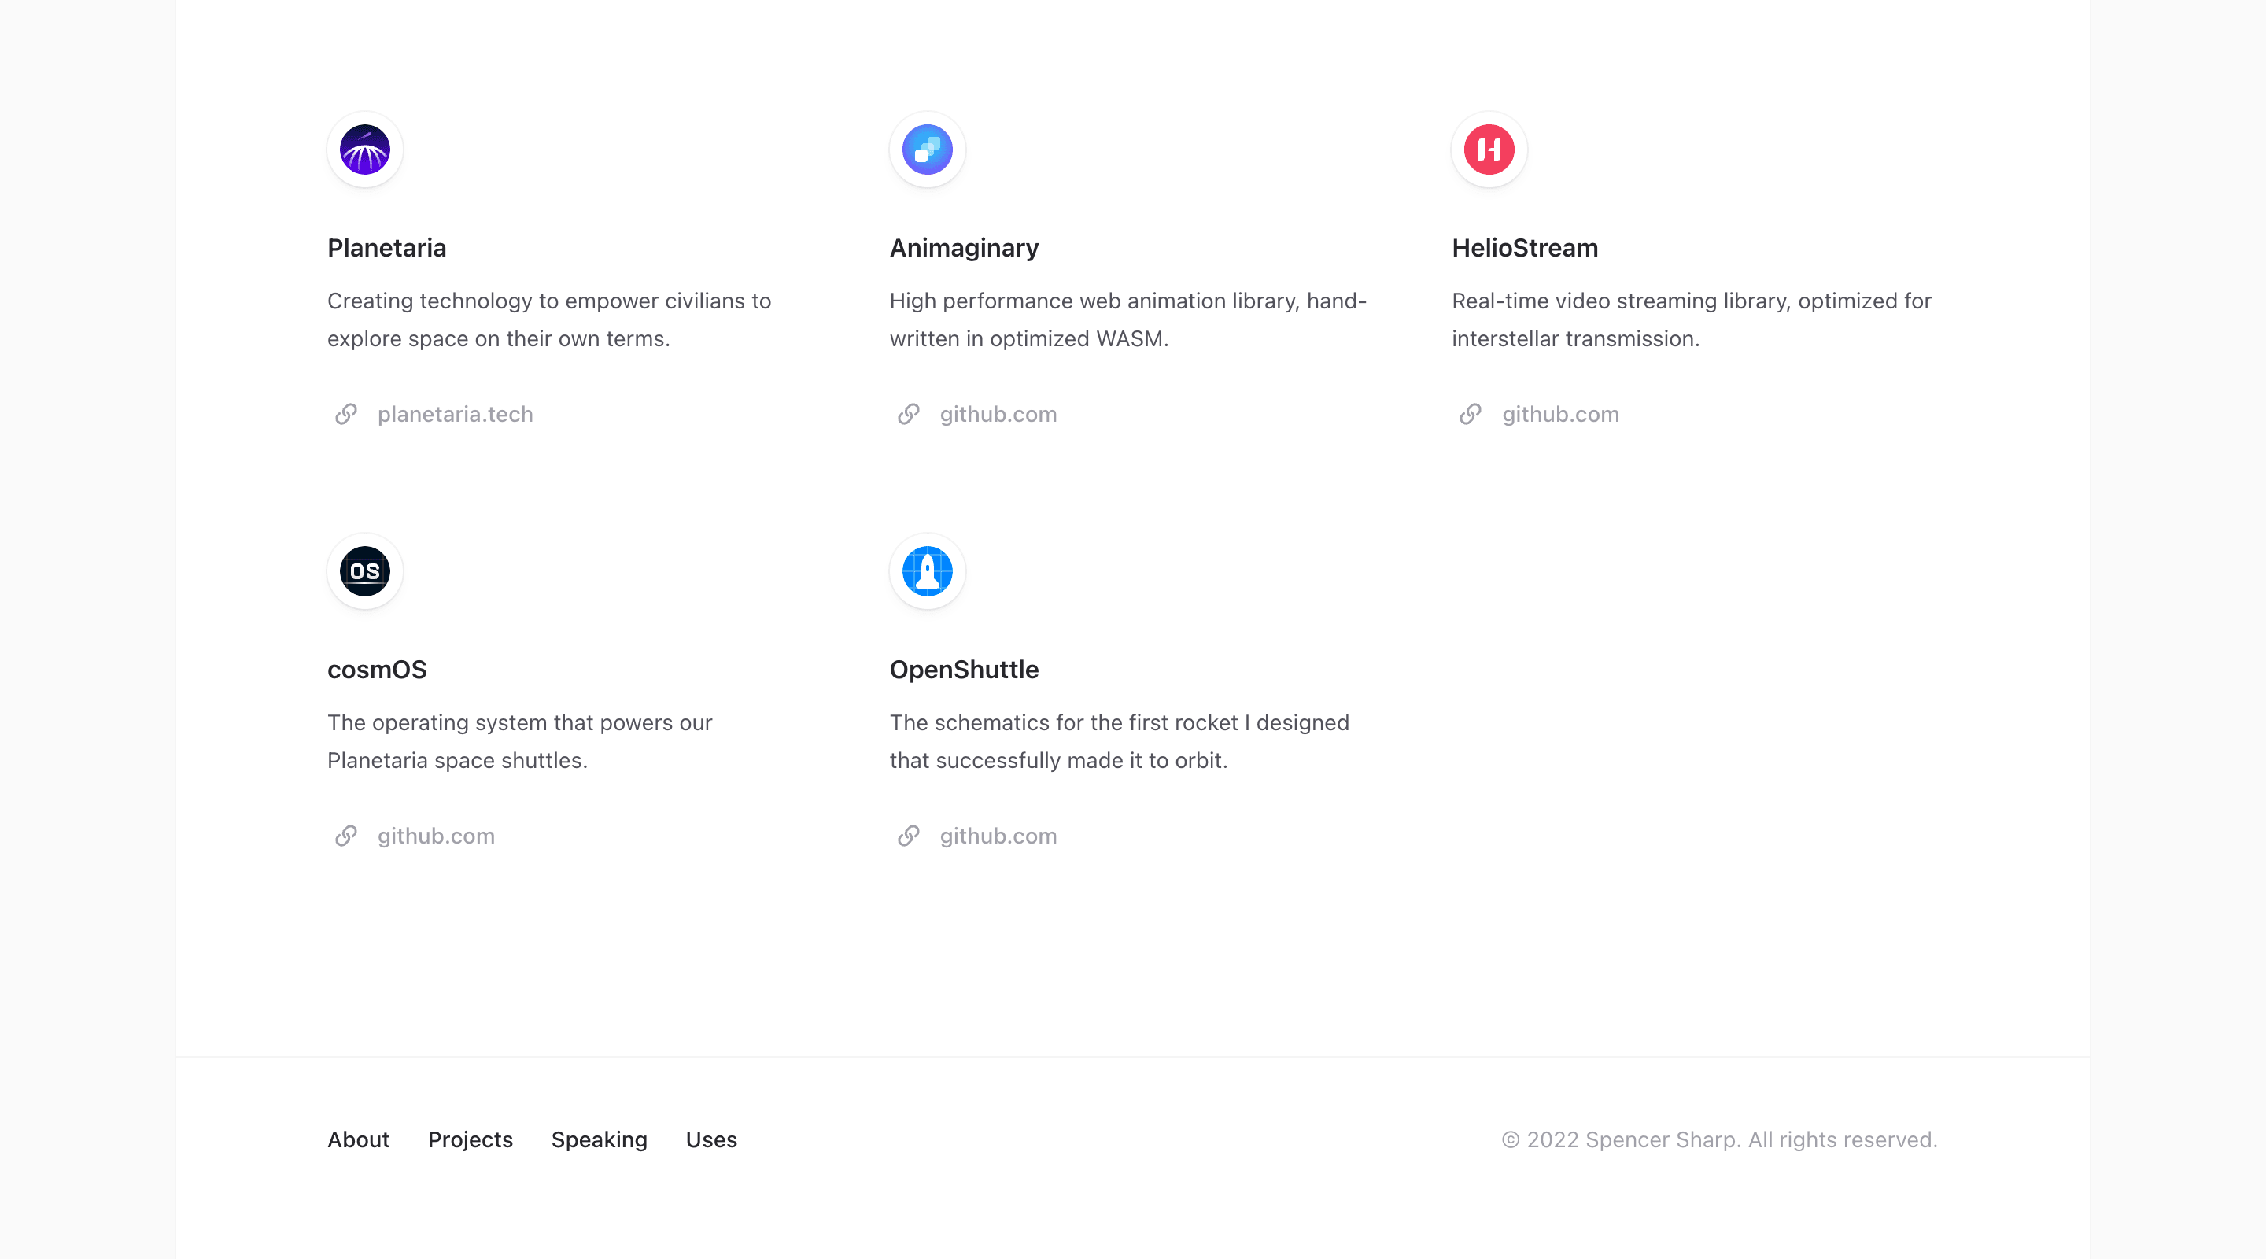Open the github.com link under OpenShuttle

(998, 836)
